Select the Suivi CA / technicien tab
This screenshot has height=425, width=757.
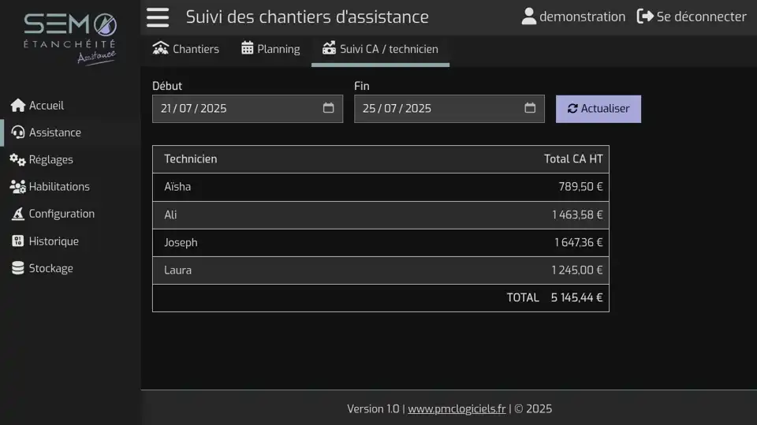click(x=380, y=49)
